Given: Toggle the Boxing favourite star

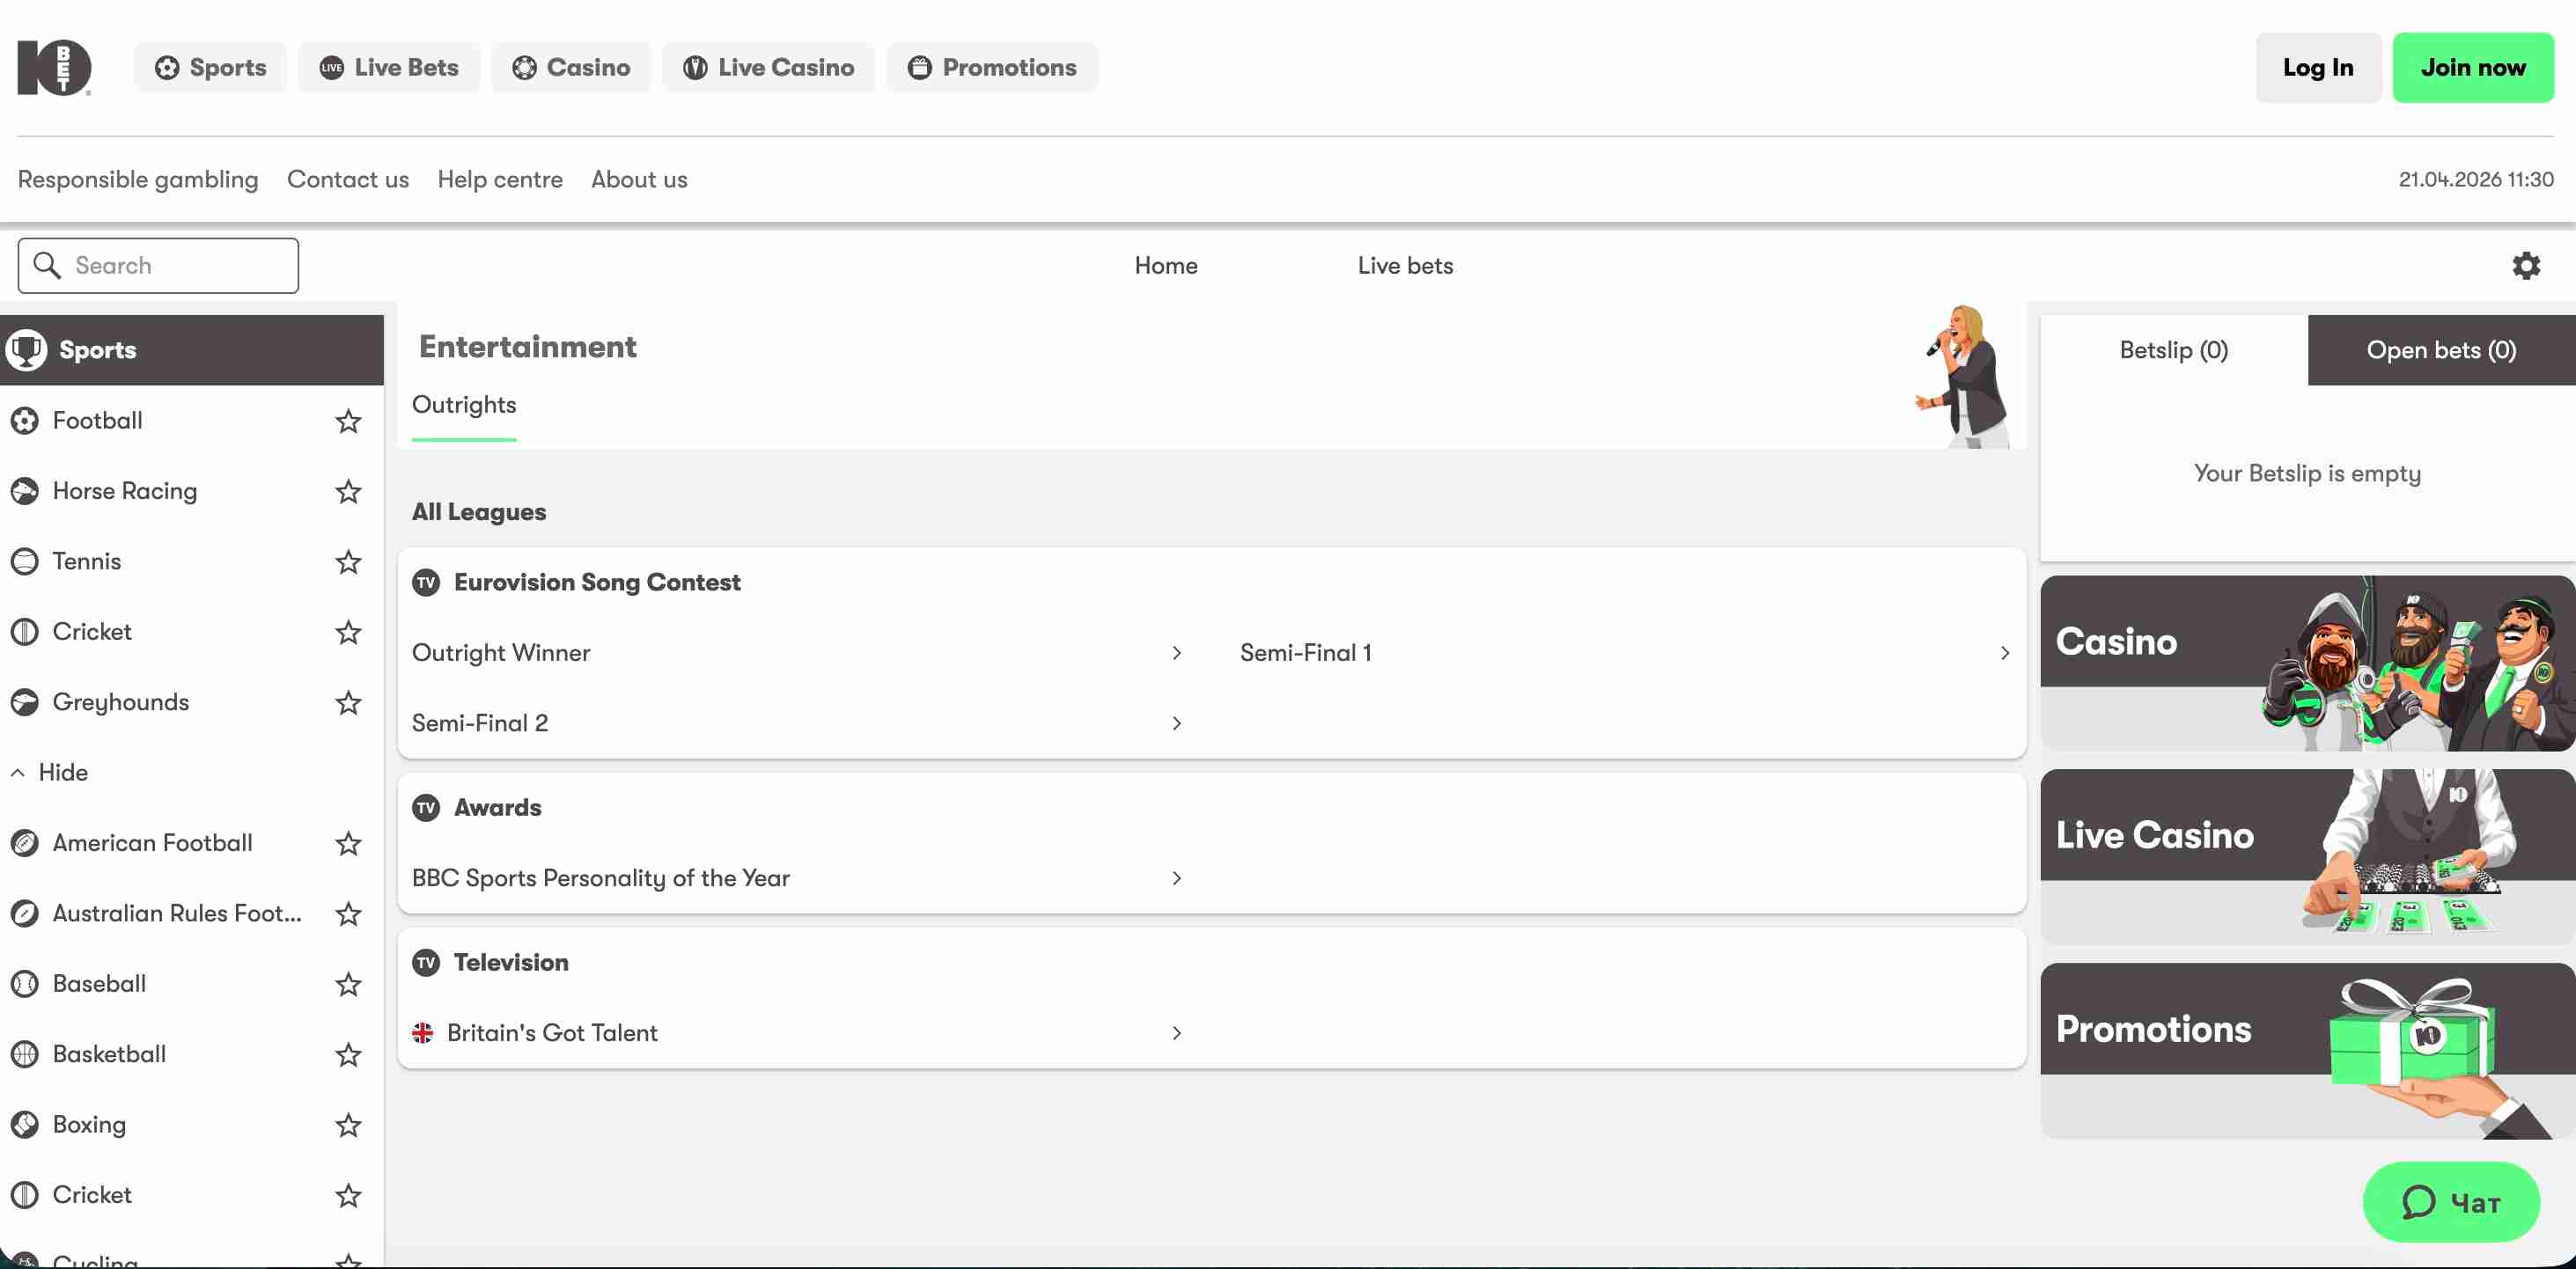Looking at the screenshot, I should pyautogui.click(x=348, y=1126).
